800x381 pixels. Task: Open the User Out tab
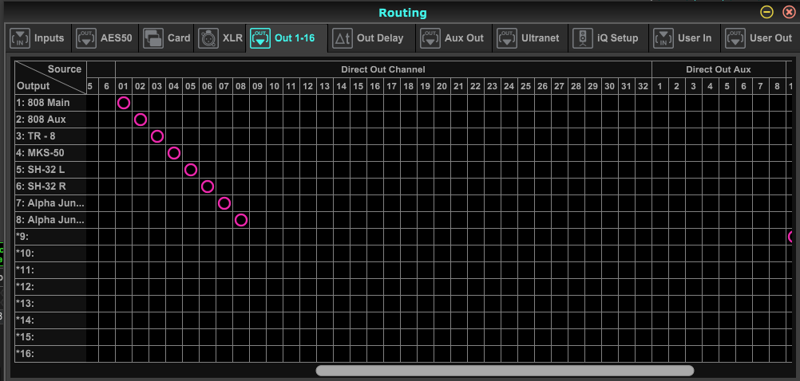(760, 38)
